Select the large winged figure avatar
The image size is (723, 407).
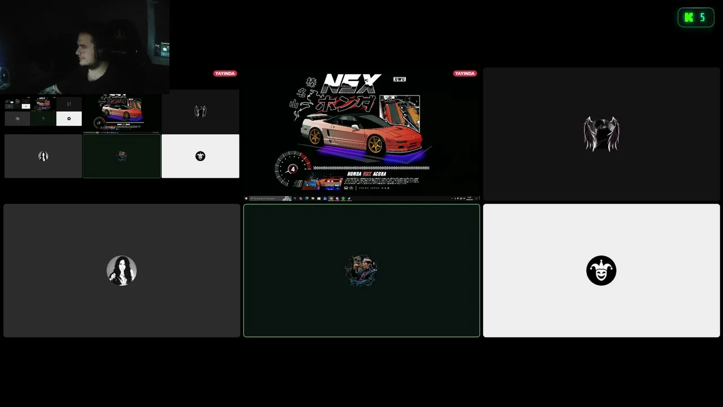[x=602, y=135]
